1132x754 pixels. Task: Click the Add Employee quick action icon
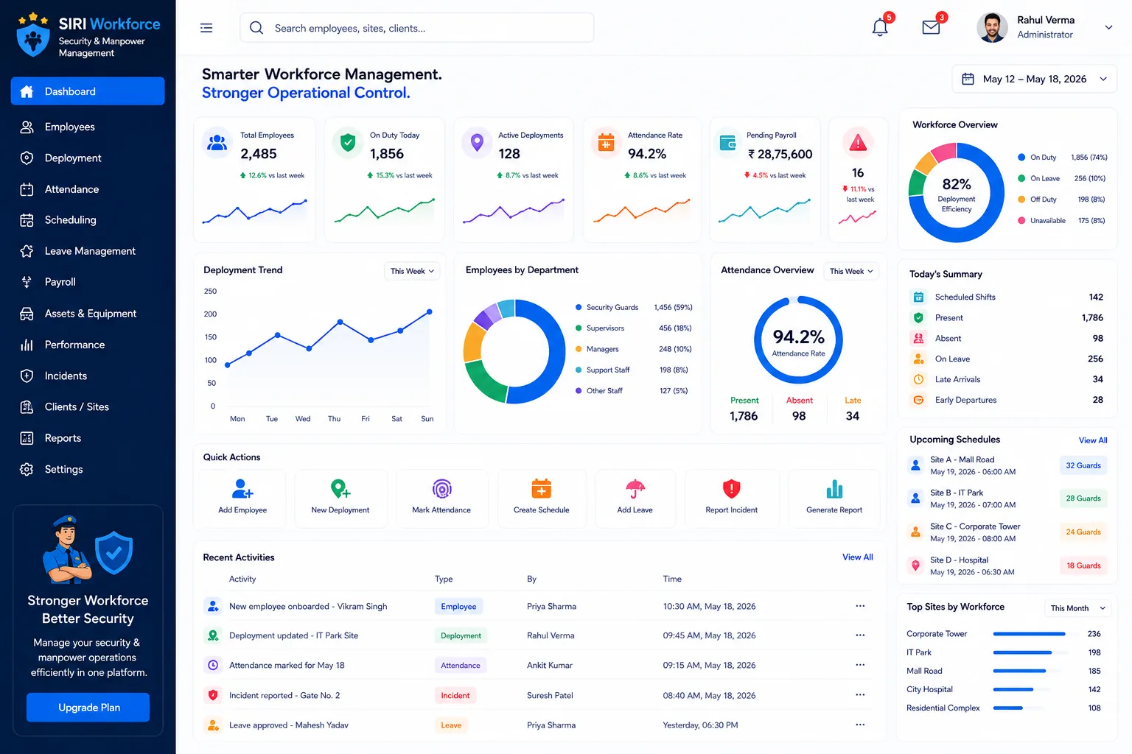(242, 488)
